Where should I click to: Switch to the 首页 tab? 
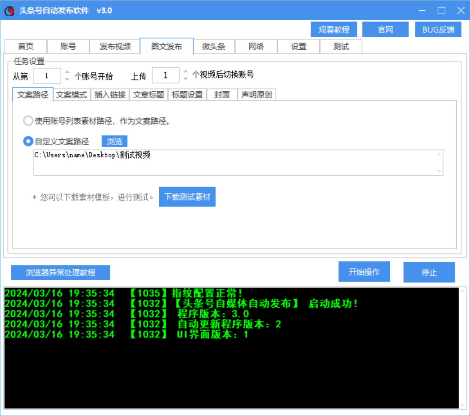(26, 46)
